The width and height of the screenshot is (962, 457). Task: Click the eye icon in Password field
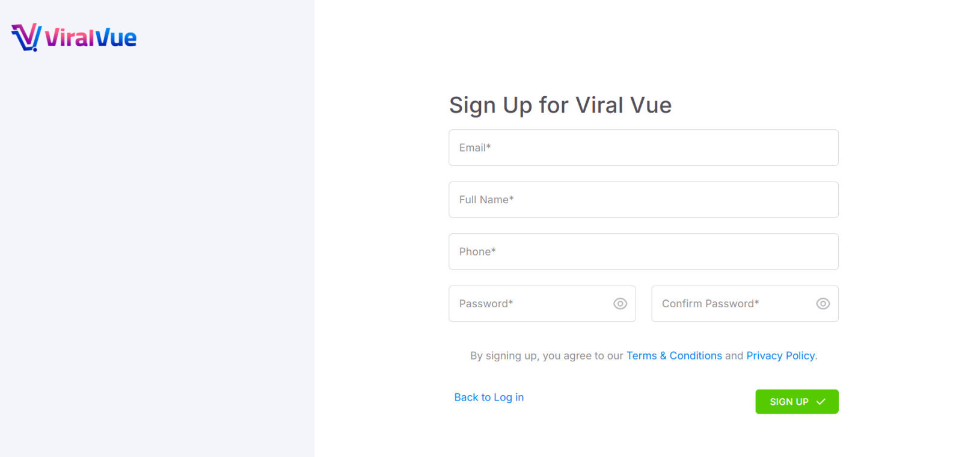click(620, 304)
